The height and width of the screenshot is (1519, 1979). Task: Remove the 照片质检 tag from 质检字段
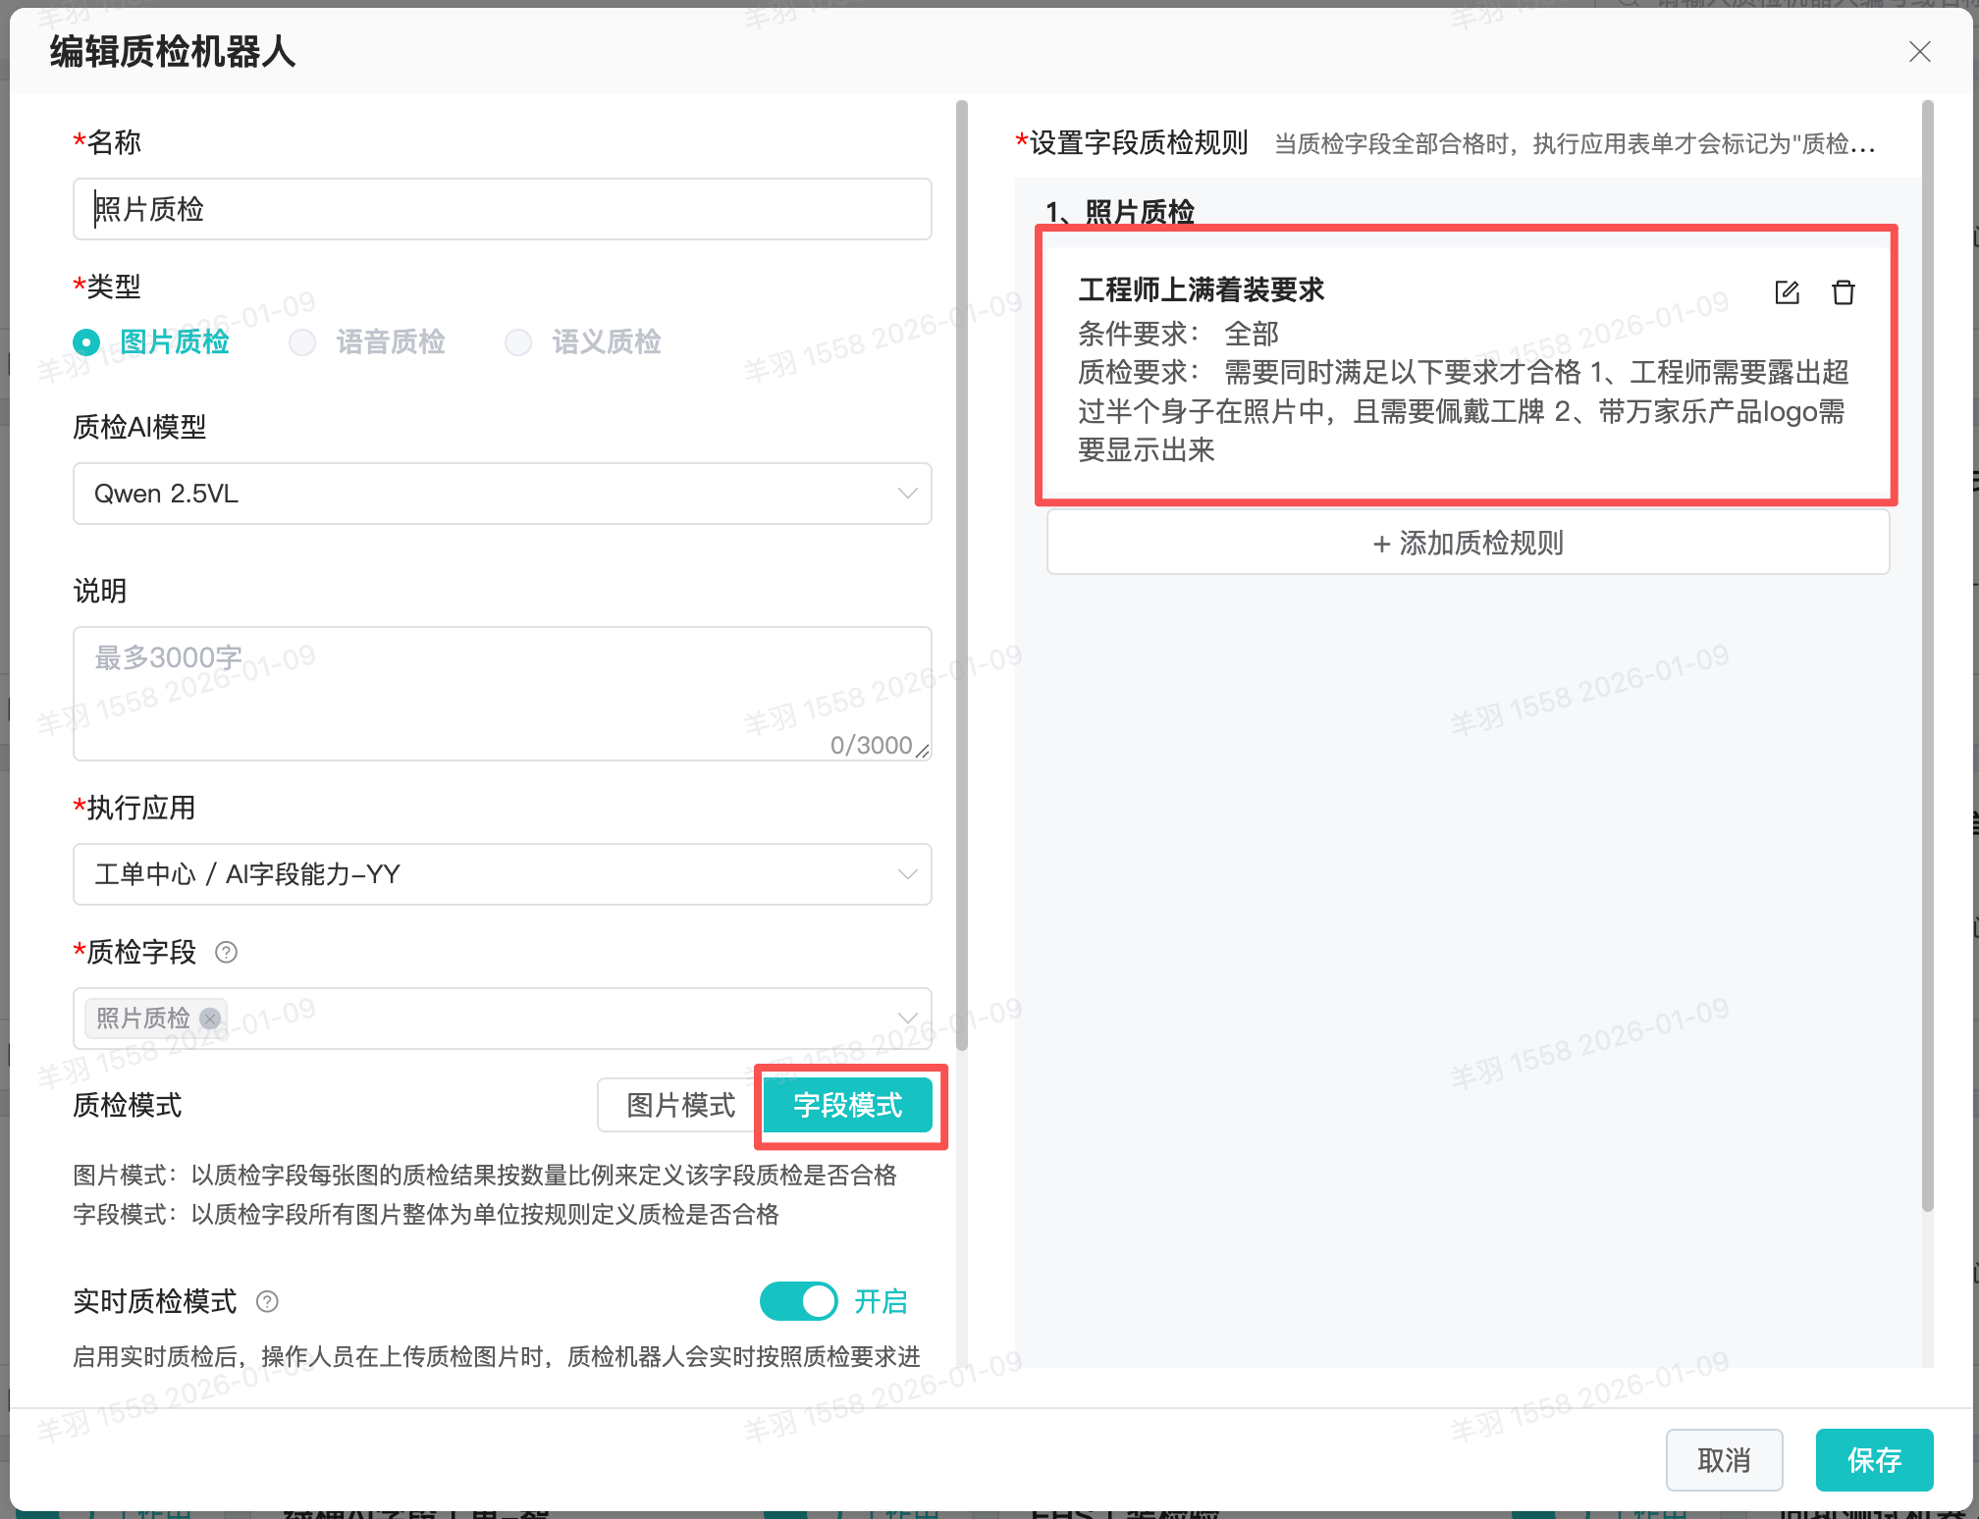pyautogui.click(x=209, y=1019)
